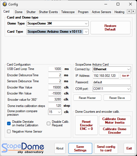Open the About dialog
Image resolution: width=137 pixels, height=156 pixels.
click(60, 148)
